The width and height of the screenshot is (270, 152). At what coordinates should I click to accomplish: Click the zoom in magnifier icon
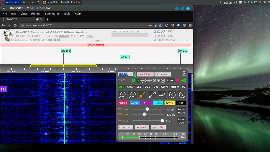point(122,95)
